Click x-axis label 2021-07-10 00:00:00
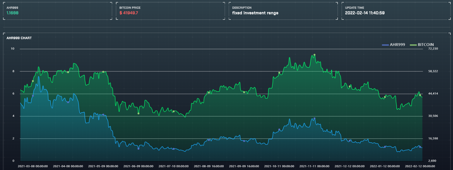This screenshot has height=170, width=453. (x=173, y=166)
